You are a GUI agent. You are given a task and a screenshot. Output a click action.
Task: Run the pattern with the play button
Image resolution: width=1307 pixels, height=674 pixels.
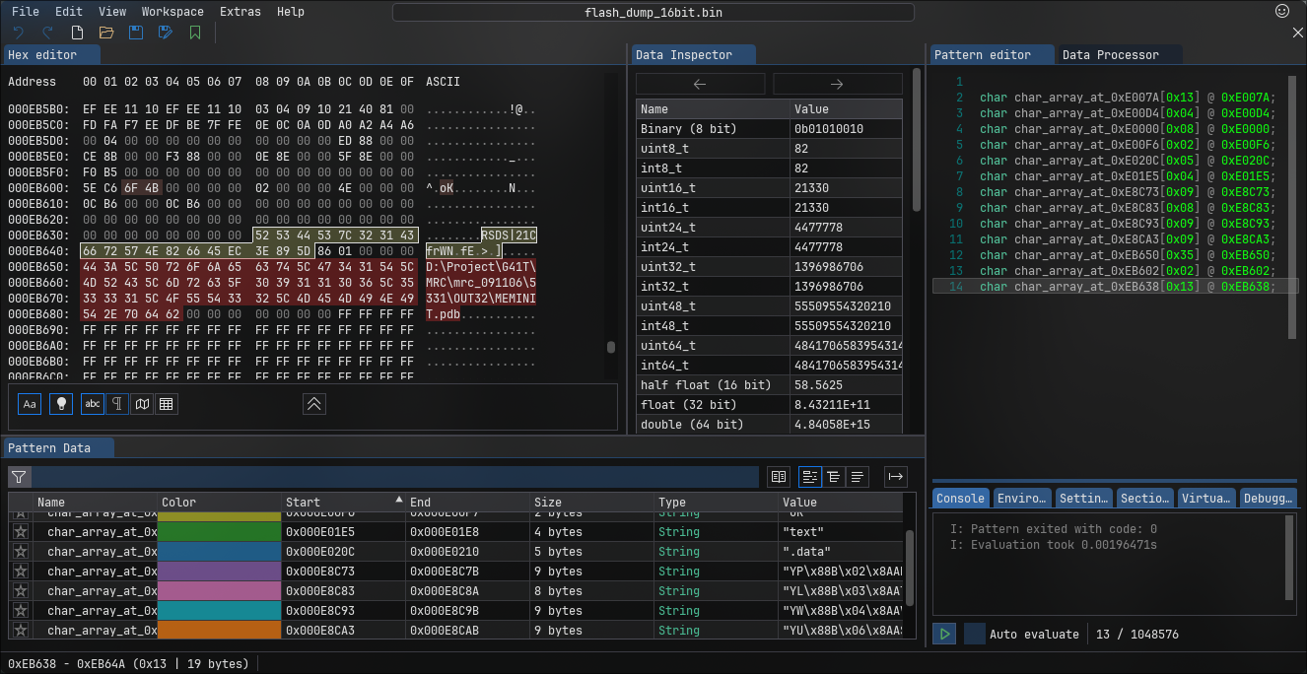(x=944, y=634)
